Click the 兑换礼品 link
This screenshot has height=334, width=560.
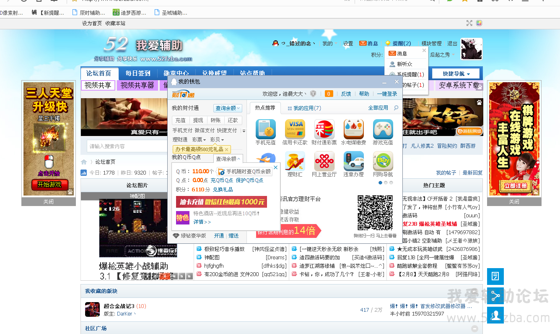pyautogui.click(x=223, y=190)
